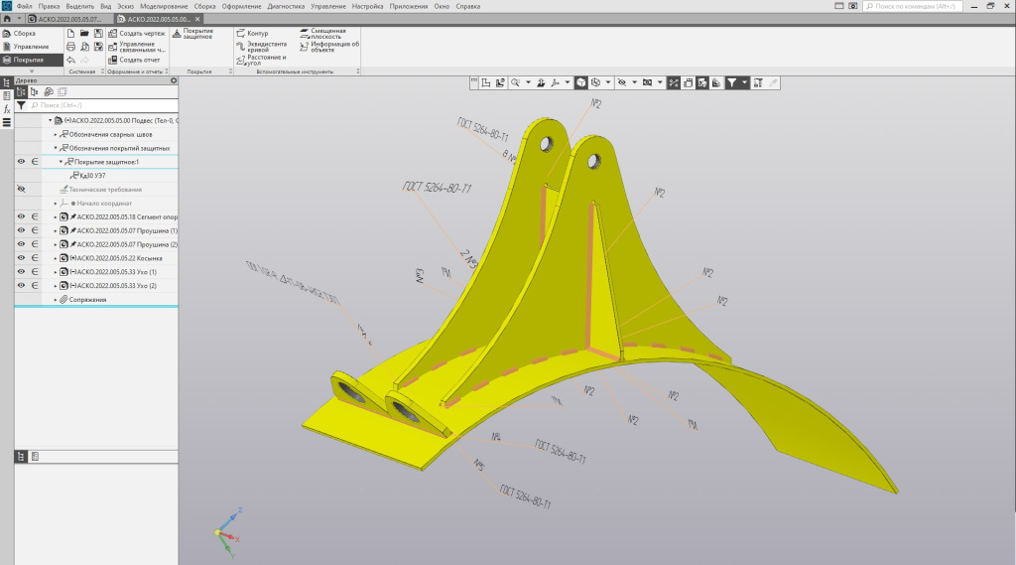This screenshot has width=1016, height=565.
Task: Hide the Проушина (2) component
Action: click(x=22, y=244)
